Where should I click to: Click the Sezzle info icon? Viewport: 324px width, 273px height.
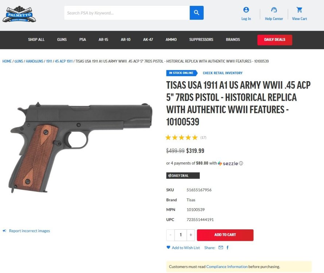[241, 163]
